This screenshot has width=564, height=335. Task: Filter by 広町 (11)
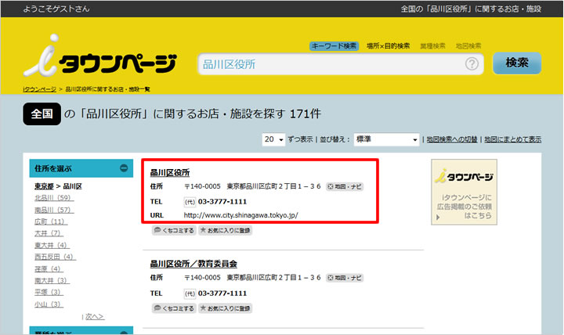coord(51,222)
